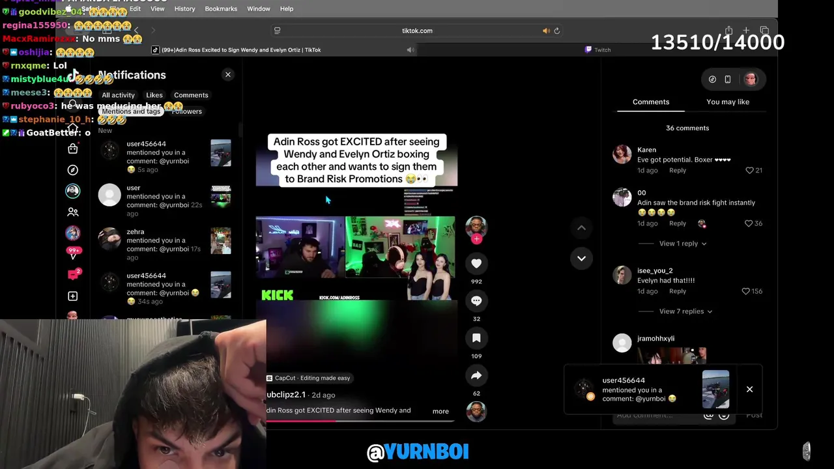The height and width of the screenshot is (469, 834).
Task: Show Safari's tab overview icon
Action: point(764,31)
